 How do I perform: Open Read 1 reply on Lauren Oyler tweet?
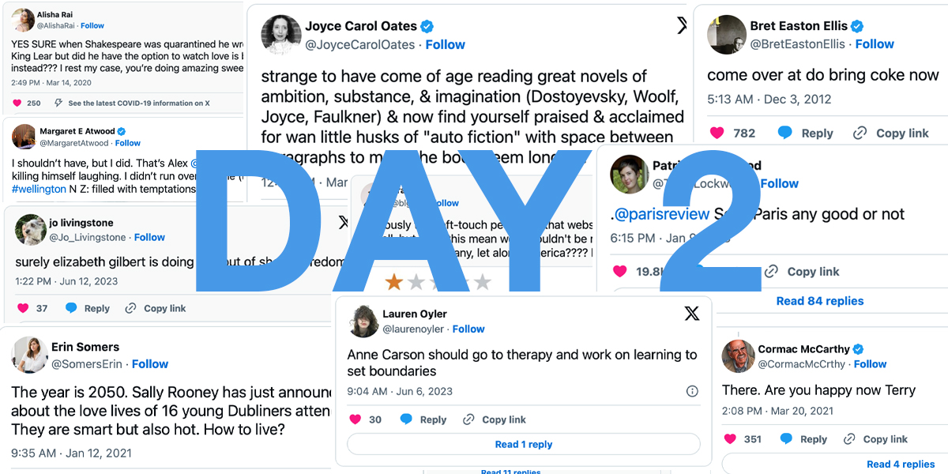coord(524,444)
